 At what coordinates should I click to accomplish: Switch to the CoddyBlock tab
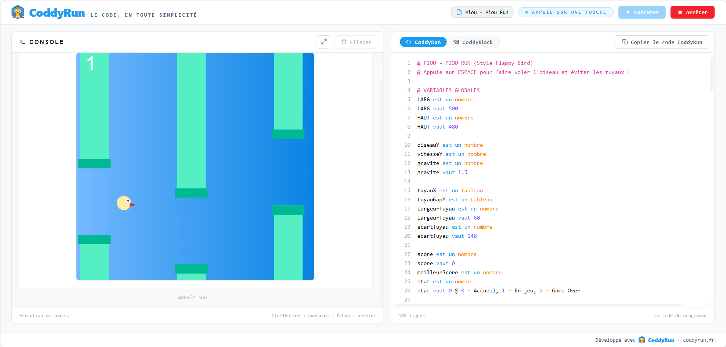tap(473, 42)
